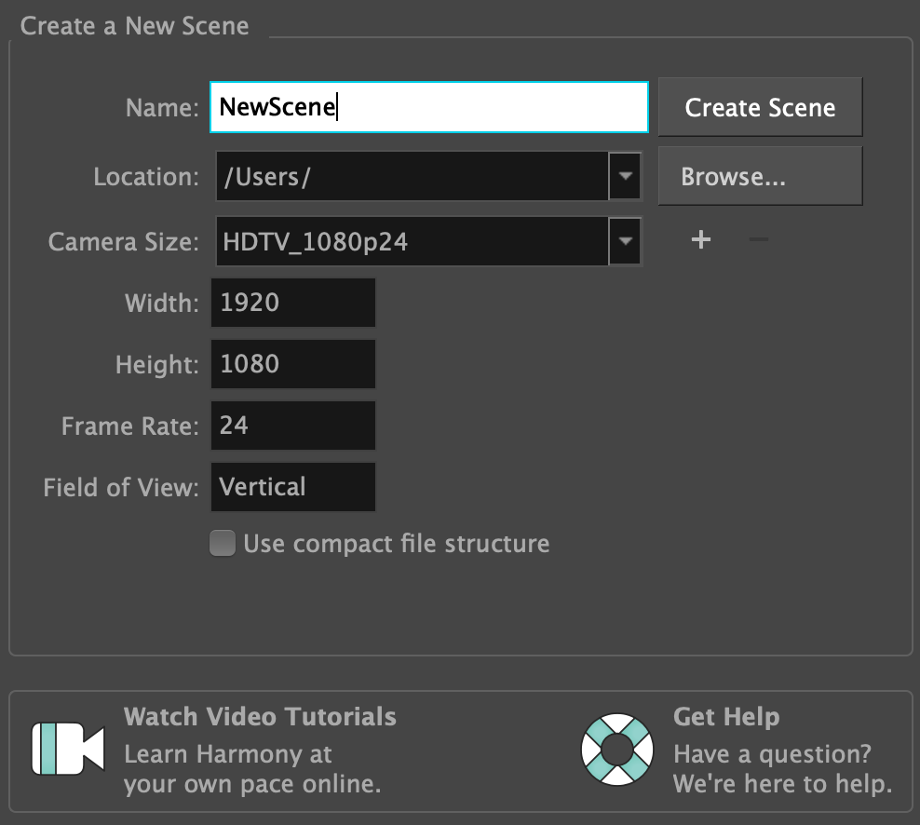Click the Get Help heading link
The height and width of the screenshot is (825, 920).
point(726,717)
